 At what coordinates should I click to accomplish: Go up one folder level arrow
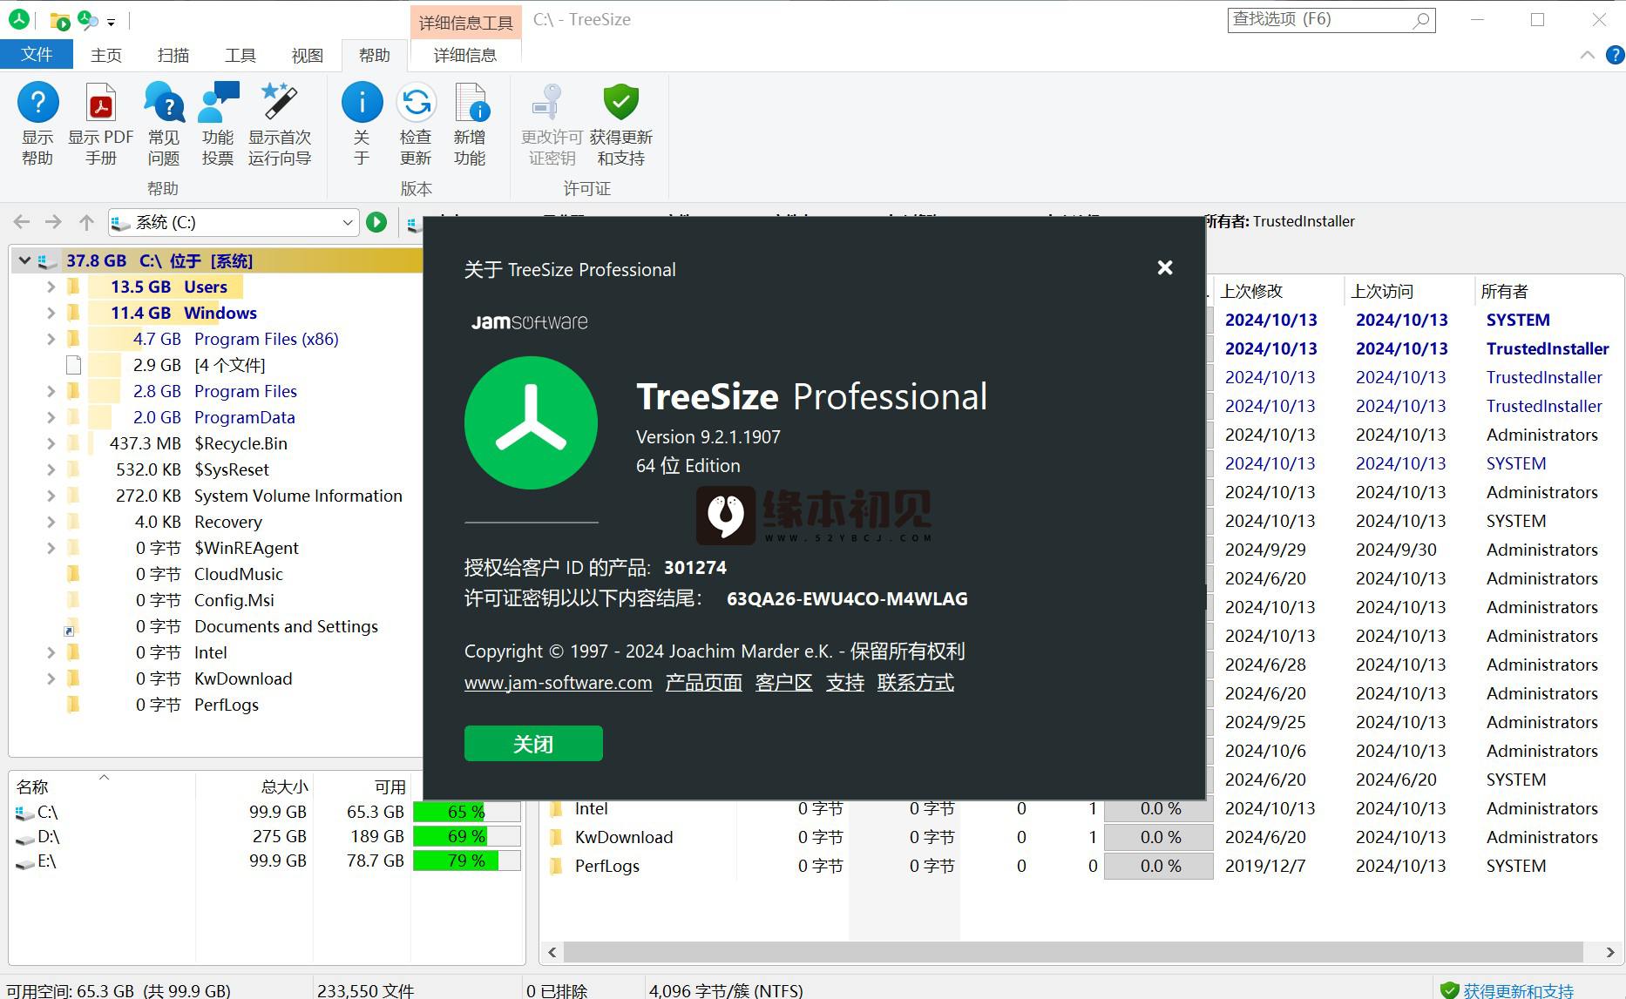pyautogui.click(x=86, y=222)
